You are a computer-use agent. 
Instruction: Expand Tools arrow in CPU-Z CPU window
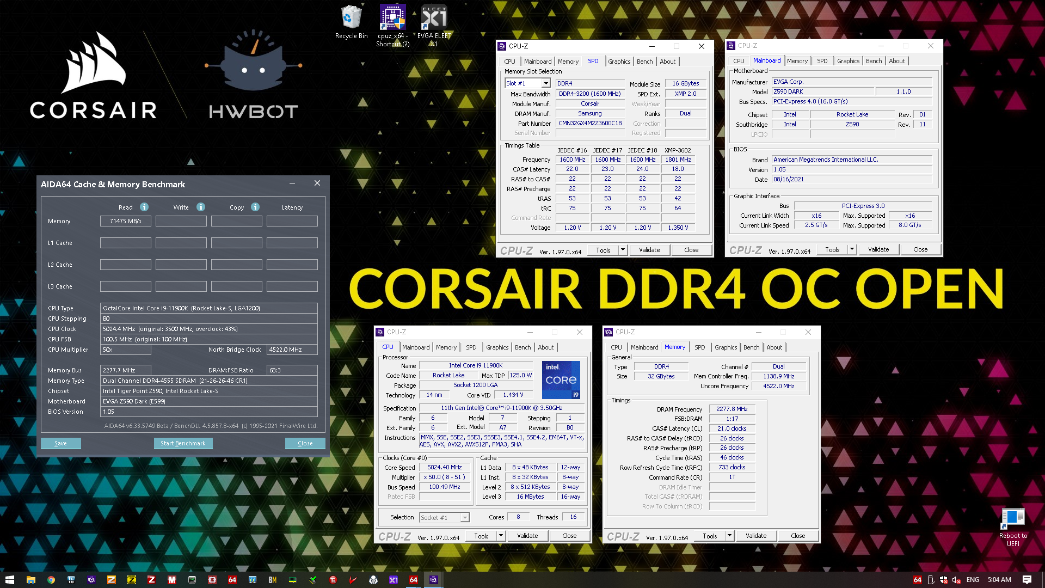[x=501, y=536]
